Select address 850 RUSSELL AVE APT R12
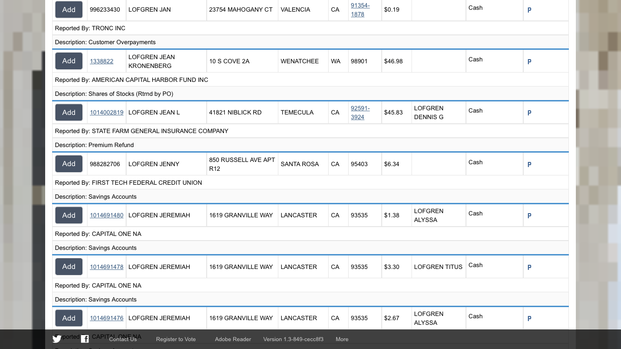The image size is (621, 349). [x=243, y=164]
